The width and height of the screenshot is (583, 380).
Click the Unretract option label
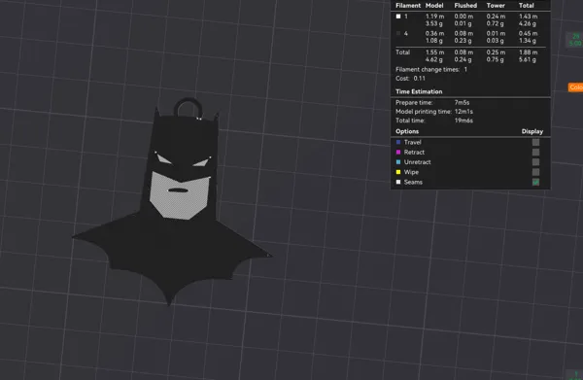tap(417, 162)
